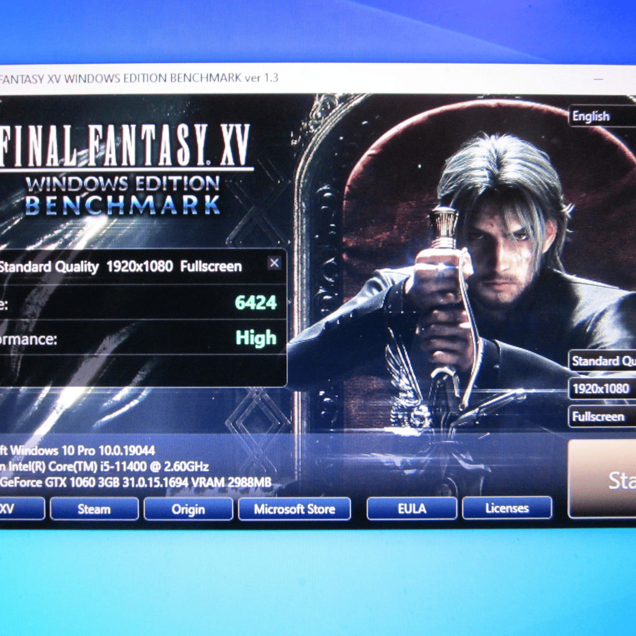Click the button ending in XV
This screenshot has width=636, height=636.
point(22,509)
